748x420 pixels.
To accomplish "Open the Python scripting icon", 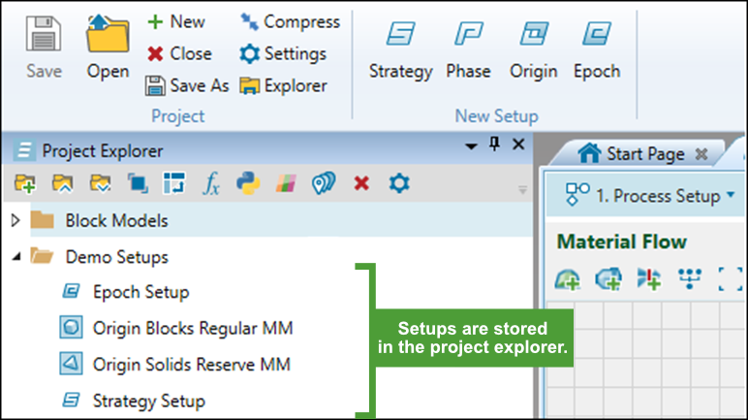I will tap(248, 183).
